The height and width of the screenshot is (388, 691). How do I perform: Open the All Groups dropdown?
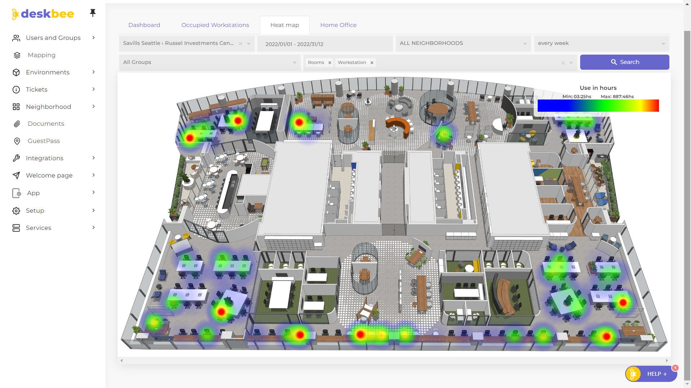(210, 63)
